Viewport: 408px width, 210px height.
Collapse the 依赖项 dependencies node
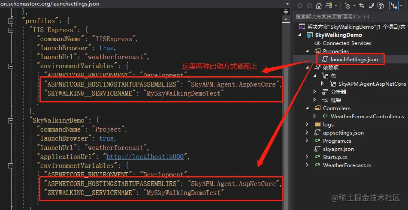click(307, 68)
